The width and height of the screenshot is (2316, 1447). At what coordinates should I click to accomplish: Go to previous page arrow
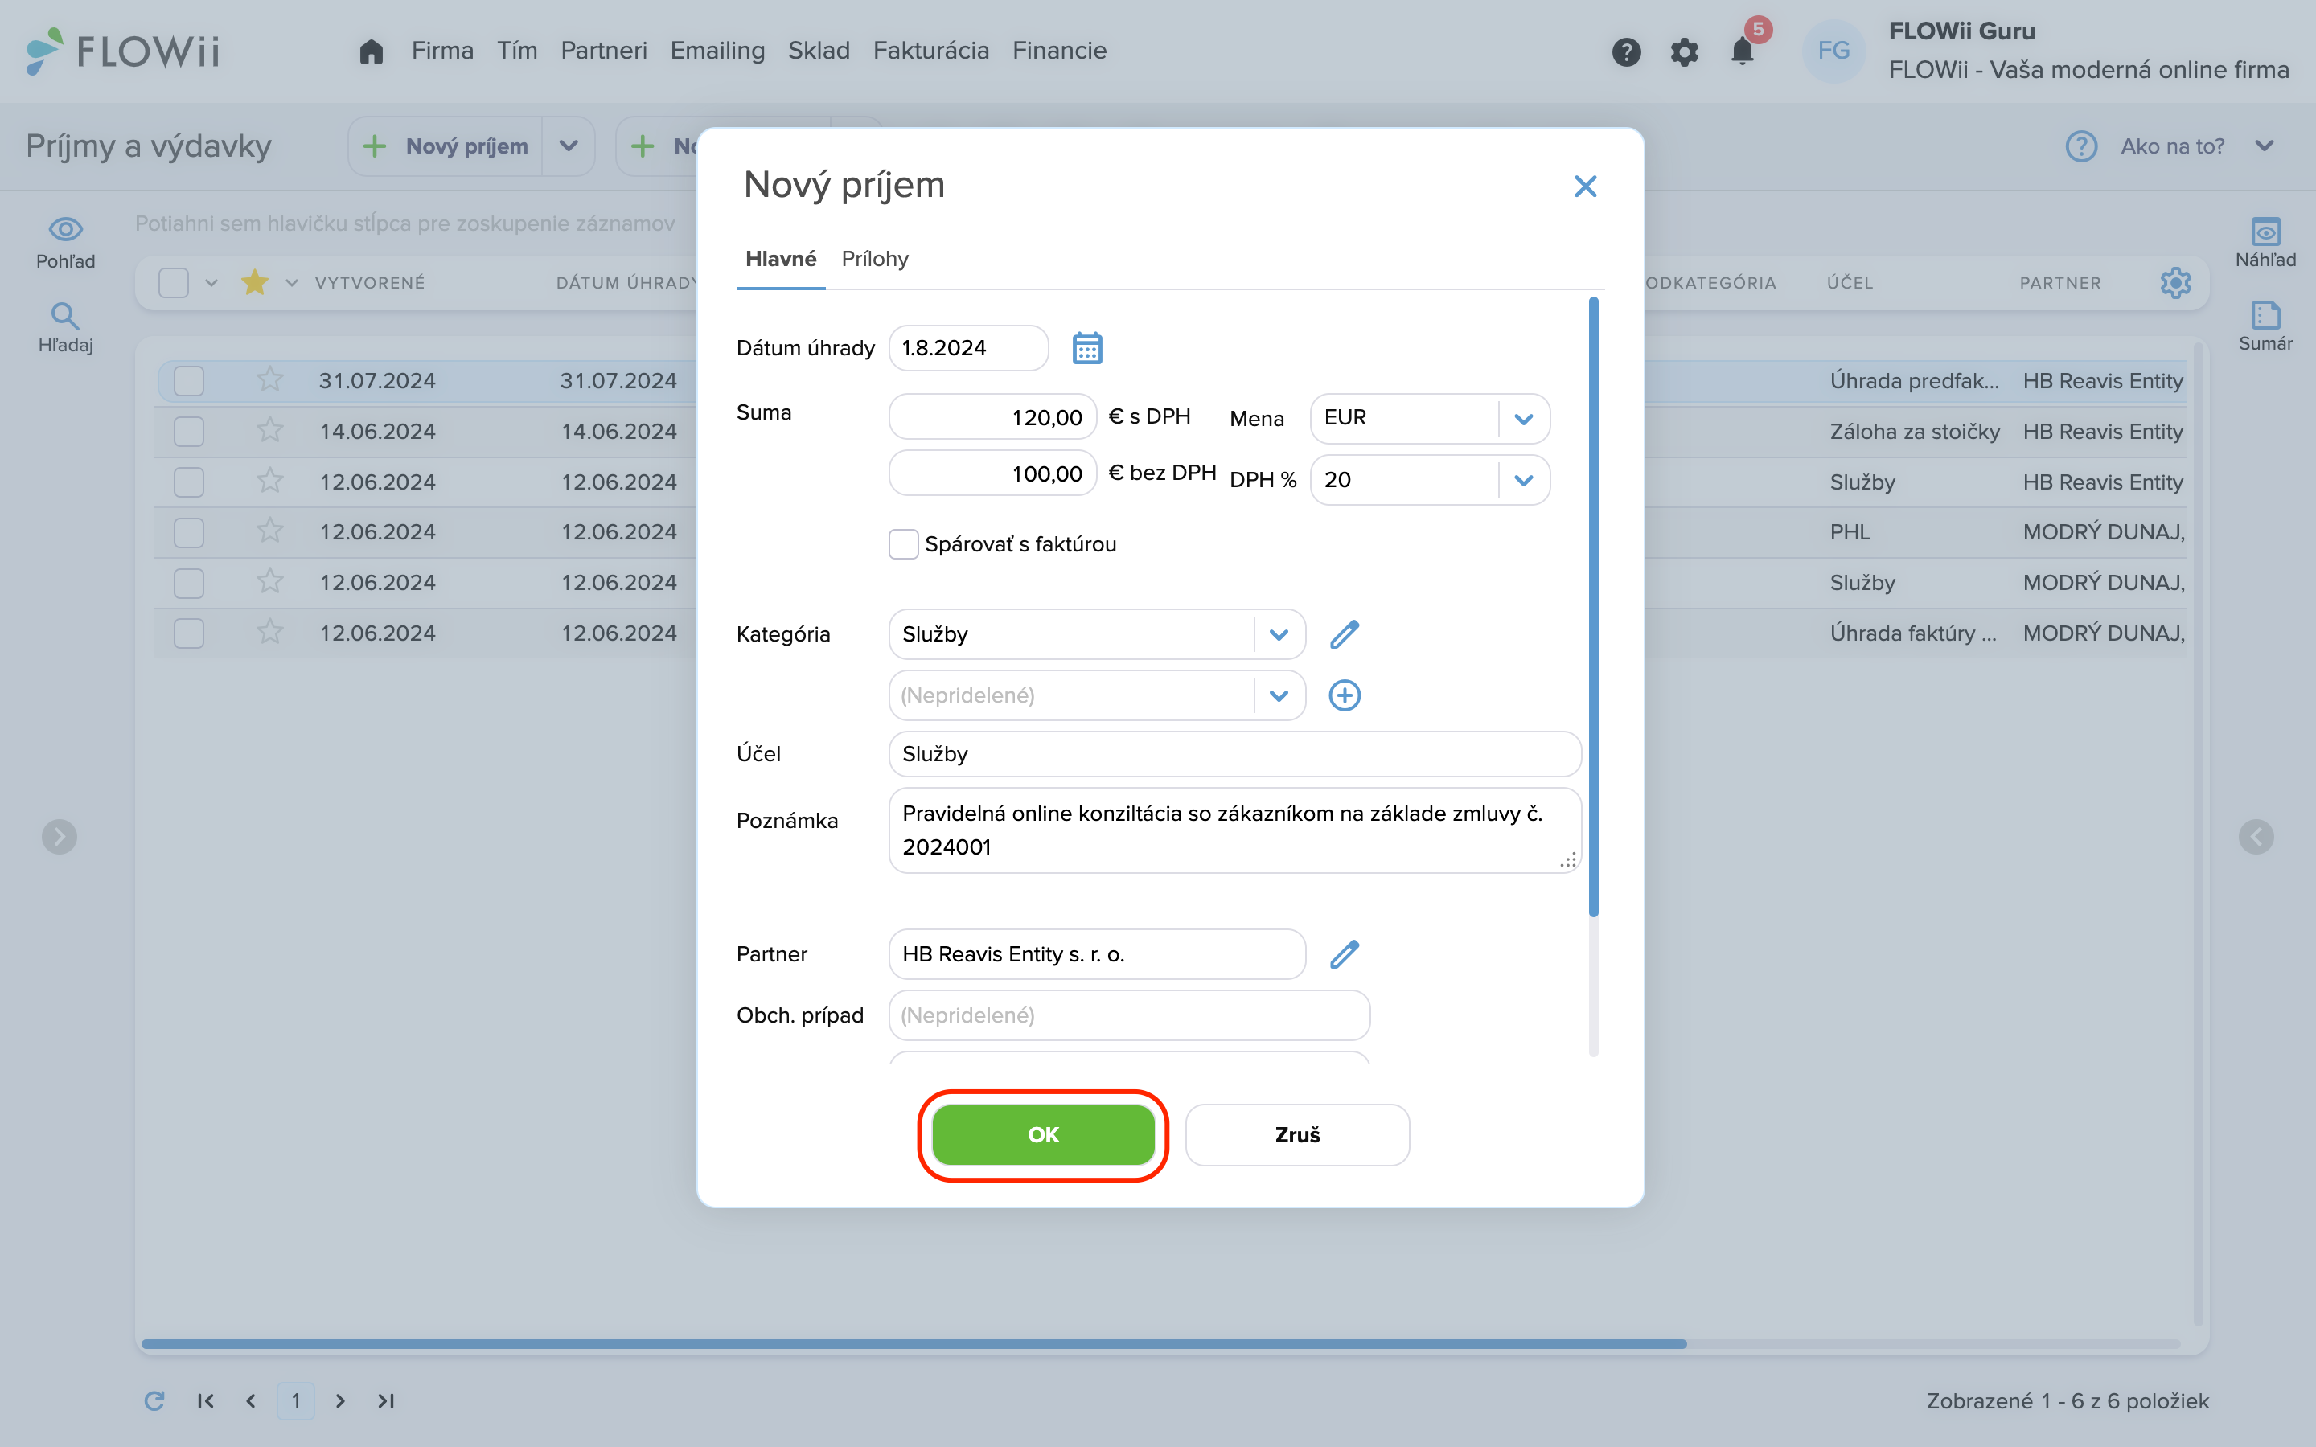[x=251, y=1401]
